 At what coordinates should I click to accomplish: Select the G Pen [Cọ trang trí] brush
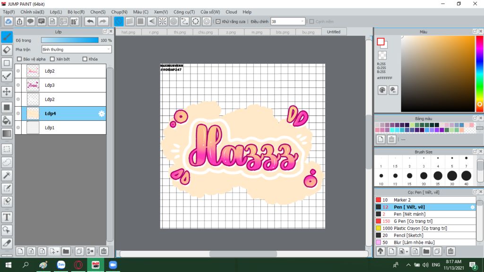[425, 221]
